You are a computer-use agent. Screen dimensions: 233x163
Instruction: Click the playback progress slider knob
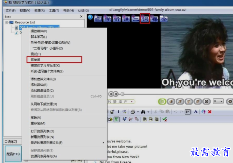tap(122, 94)
